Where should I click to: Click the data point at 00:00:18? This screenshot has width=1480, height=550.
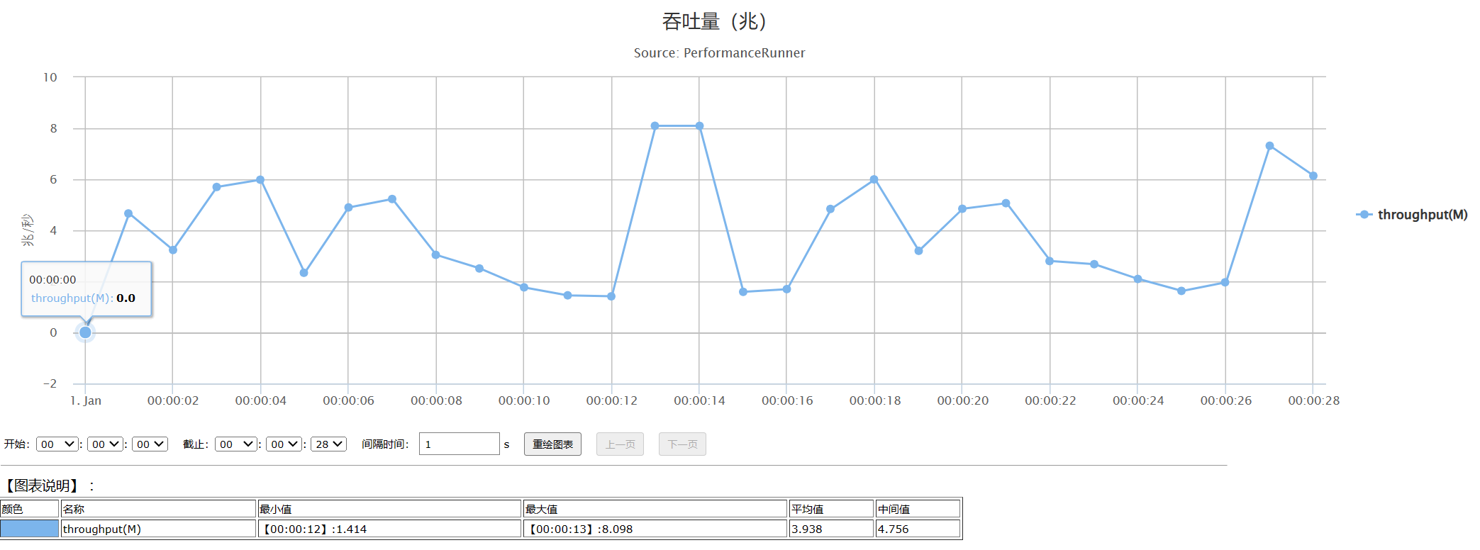pos(874,180)
